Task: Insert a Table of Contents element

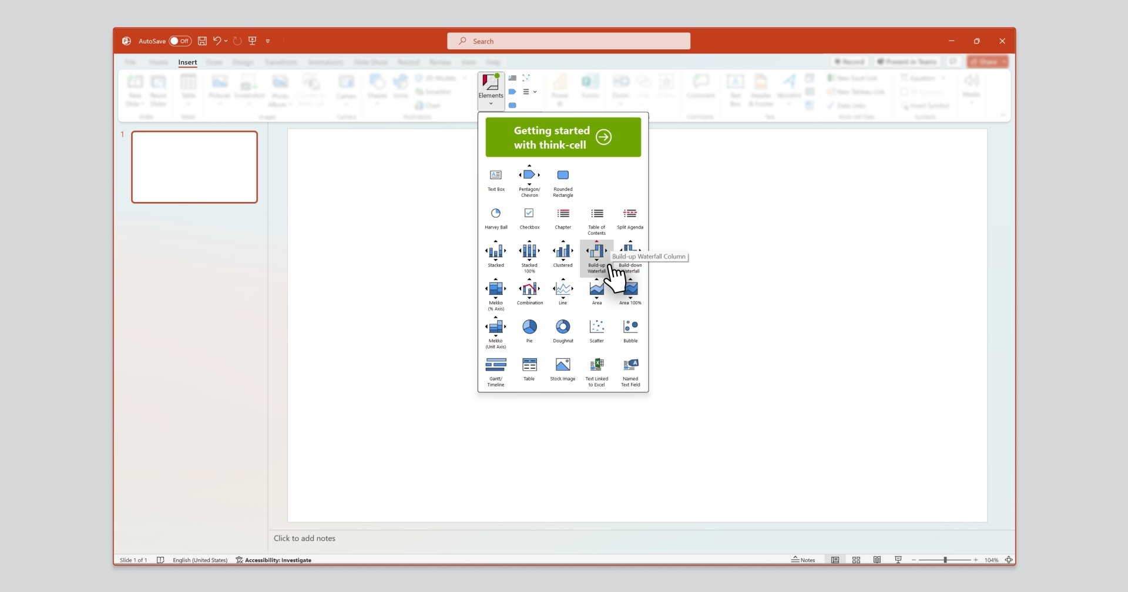Action: coord(596,221)
